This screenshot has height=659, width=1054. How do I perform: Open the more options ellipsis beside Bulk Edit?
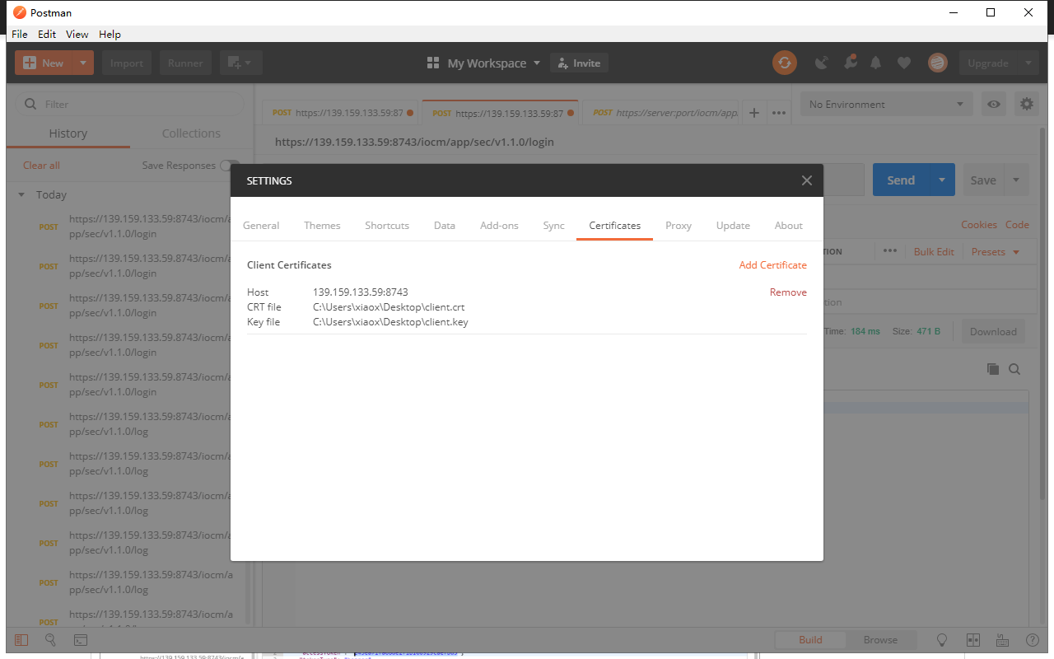coord(890,250)
